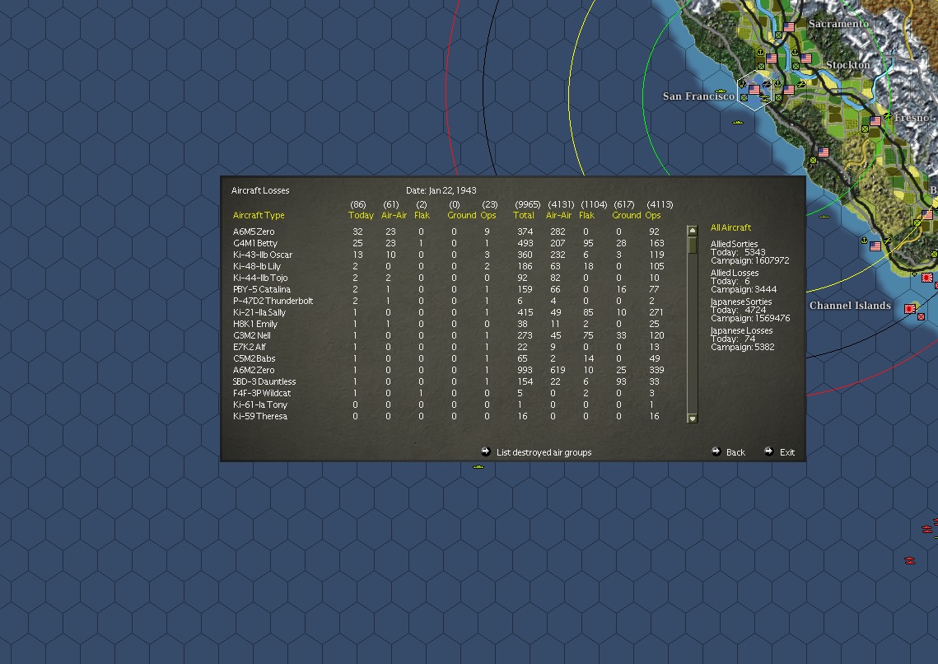Select the SBD-3 Dauntless row
The height and width of the screenshot is (664, 938).
click(x=449, y=381)
